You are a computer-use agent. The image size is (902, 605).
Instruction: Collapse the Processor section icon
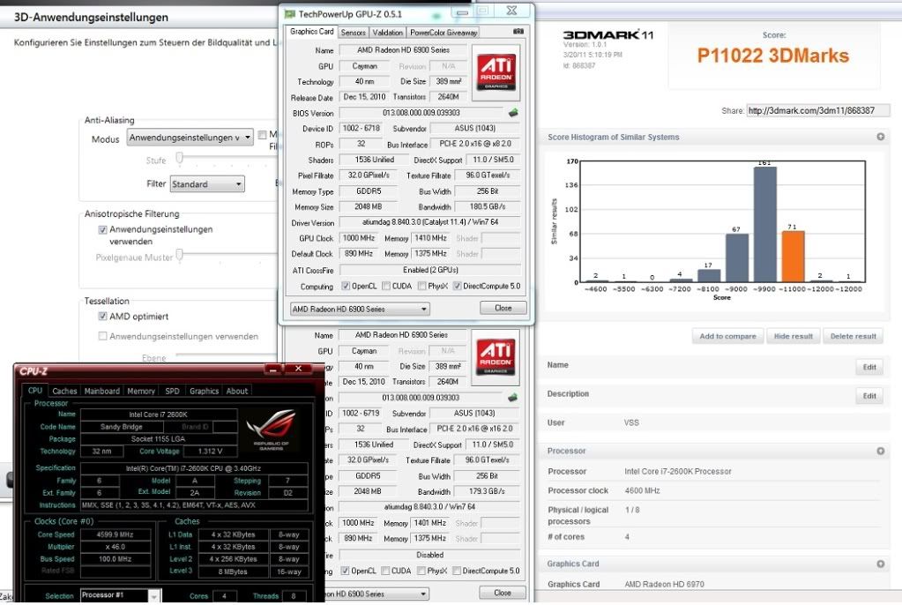pyautogui.click(x=880, y=452)
